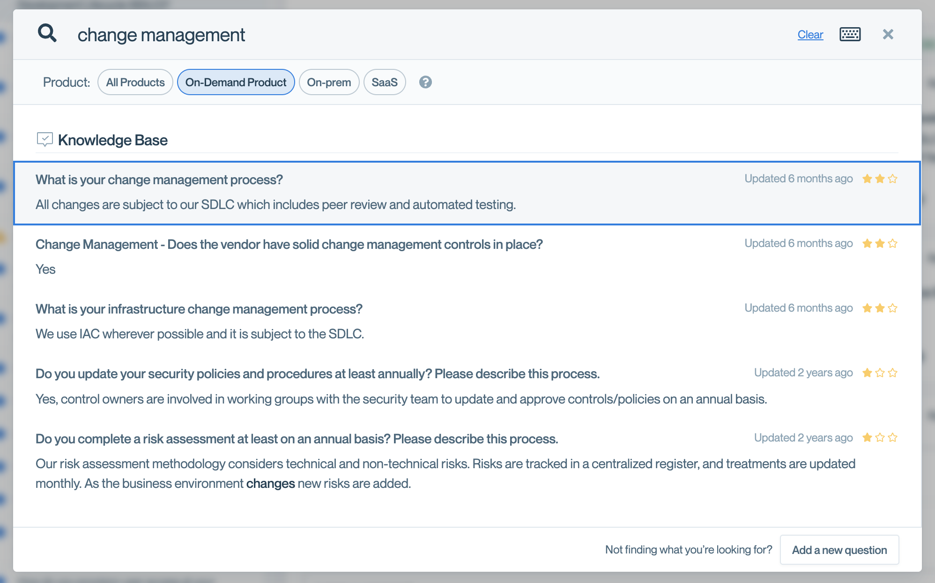Screen dimensions: 935x583
Task: Click the search magnifier icon
Action: click(x=47, y=34)
